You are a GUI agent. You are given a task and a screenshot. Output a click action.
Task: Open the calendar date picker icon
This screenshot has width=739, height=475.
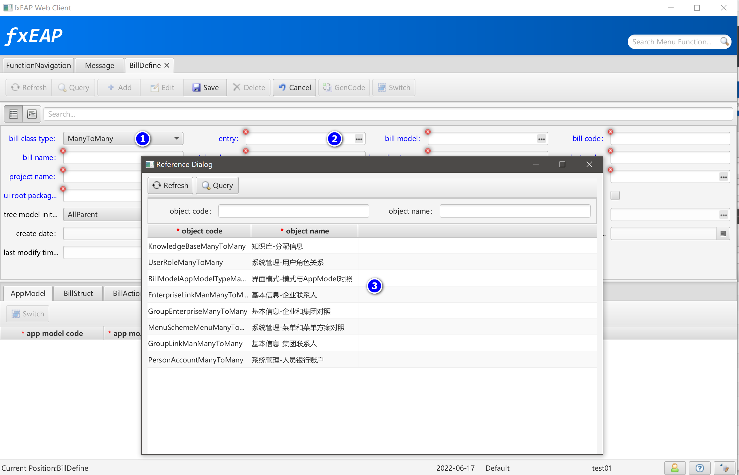[x=723, y=233]
